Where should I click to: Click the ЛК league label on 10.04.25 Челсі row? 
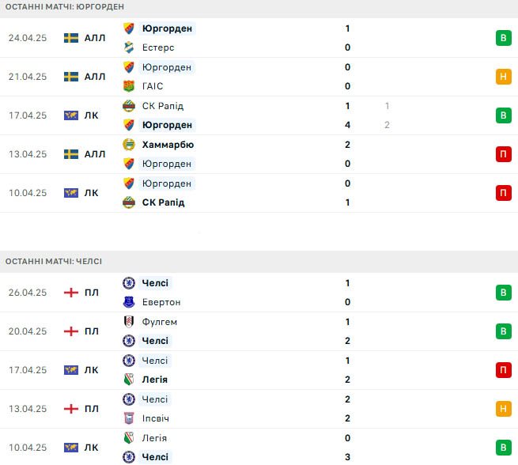pos(91,448)
